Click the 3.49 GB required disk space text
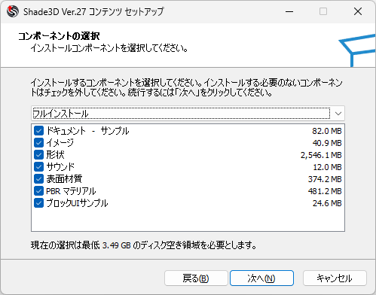 tap(117, 245)
